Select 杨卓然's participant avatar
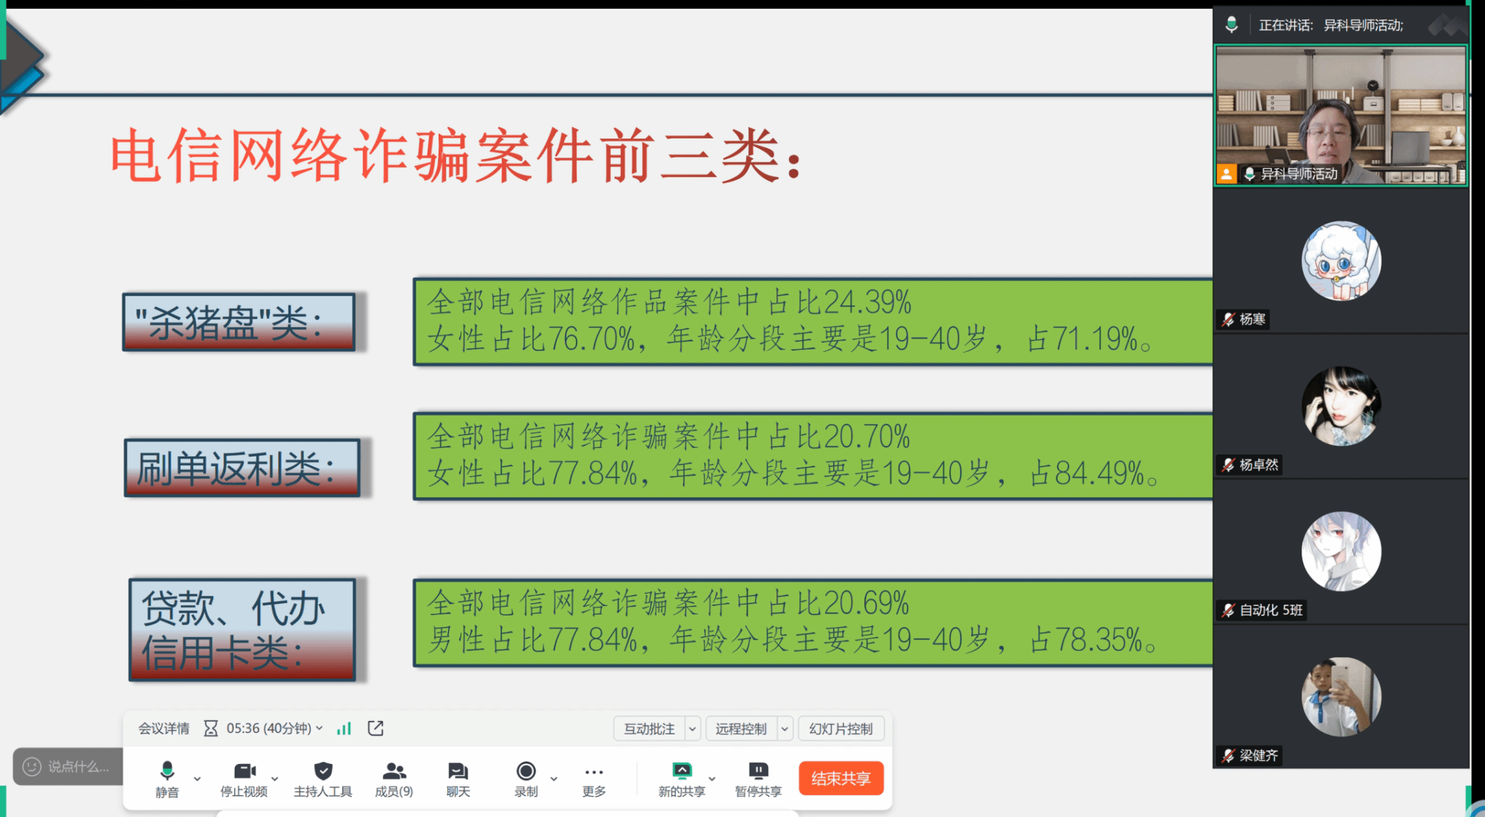Screen dimensions: 1485x817 click(x=1341, y=406)
